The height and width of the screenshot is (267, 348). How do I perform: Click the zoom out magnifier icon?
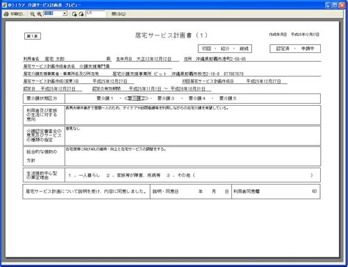click(32, 14)
